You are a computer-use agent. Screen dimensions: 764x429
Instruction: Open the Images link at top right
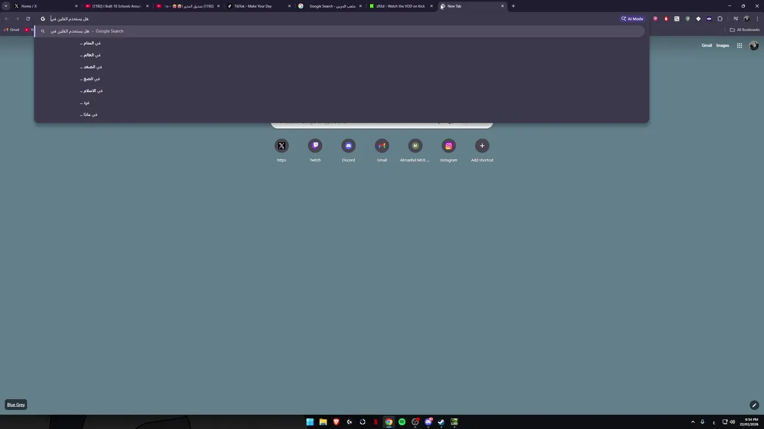click(x=723, y=45)
